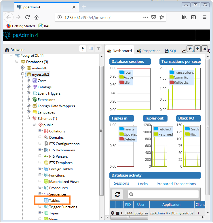
Task: Click the Foreign Tables icon
Action: [x=46, y=169]
